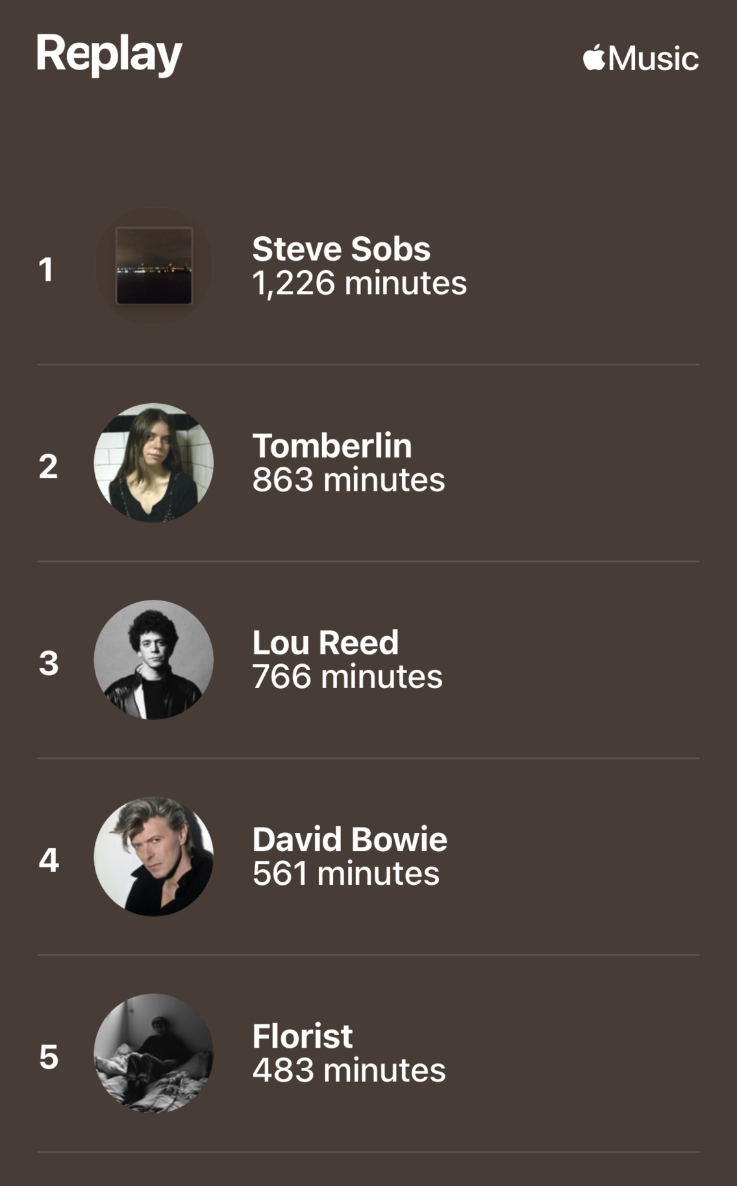Click rank number 1 beside Steve Sobs
This screenshot has width=737, height=1186.
pos(45,269)
